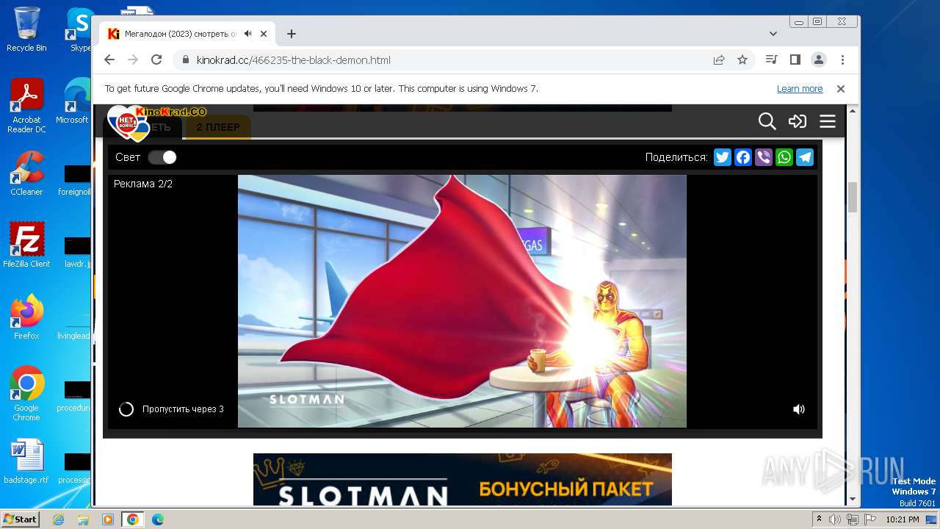Show hidden system tray icons
940x529 pixels.
point(819,519)
